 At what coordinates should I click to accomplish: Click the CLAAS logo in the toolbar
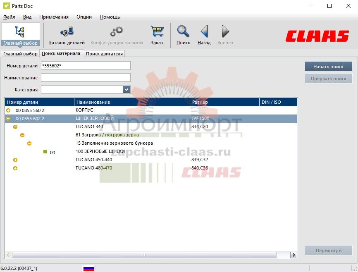[317, 36]
